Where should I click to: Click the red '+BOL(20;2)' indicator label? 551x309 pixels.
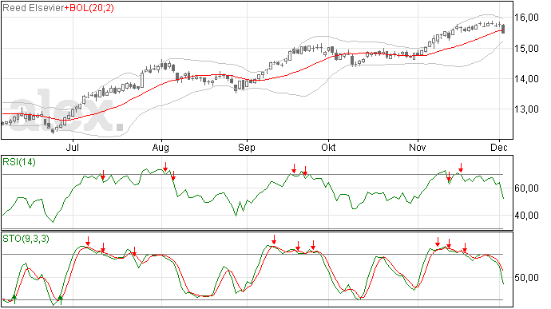pos(89,8)
